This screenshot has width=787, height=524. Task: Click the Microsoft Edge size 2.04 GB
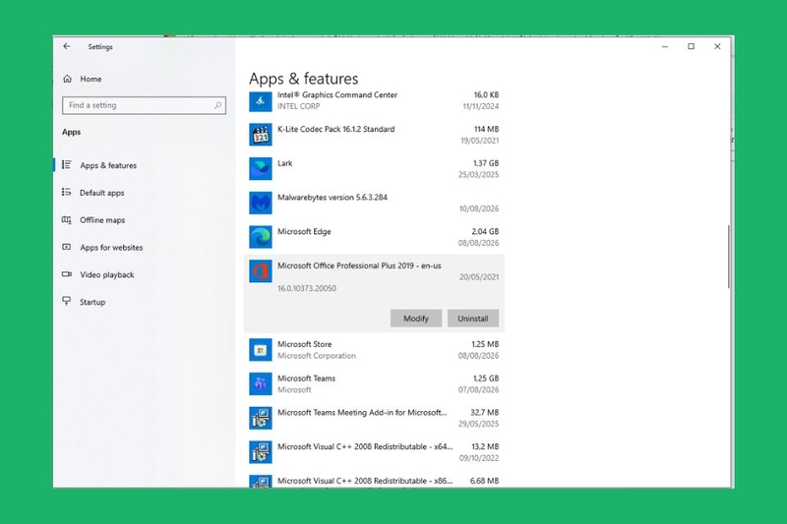[x=485, y=231]
